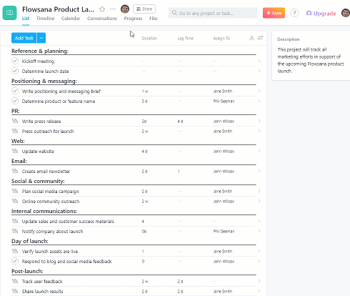
Task: Click the orange New button
Action: pos(274,13)
